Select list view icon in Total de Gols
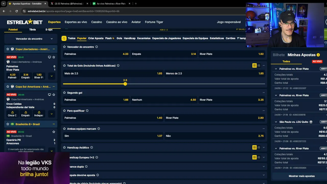The width and height of the screenshot is (327, 184). point(259,65)
